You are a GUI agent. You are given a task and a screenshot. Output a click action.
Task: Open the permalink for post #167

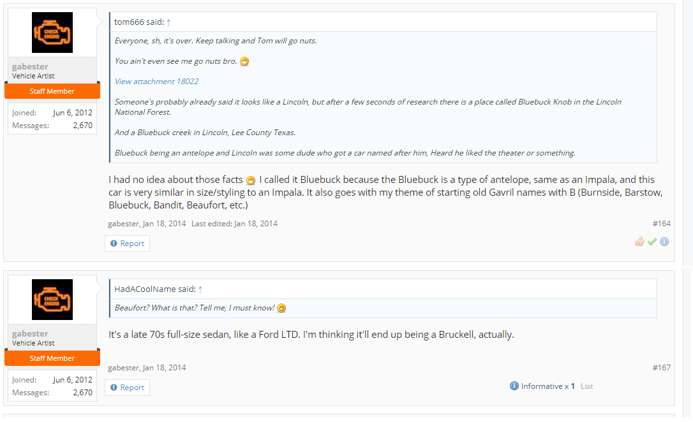[x=661, y=368]
